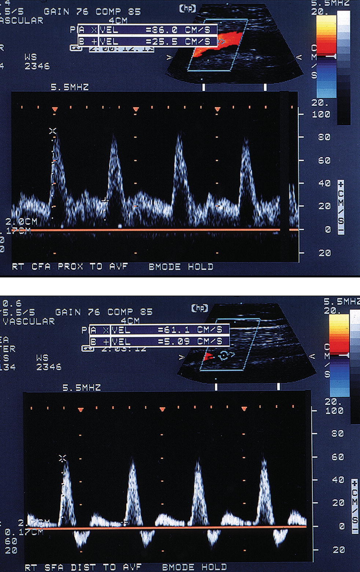Viewport: 360px width, 572px height.
Task: Select the A VEL =36.0 CM/S measurement row
Action: tap(148, 30)
